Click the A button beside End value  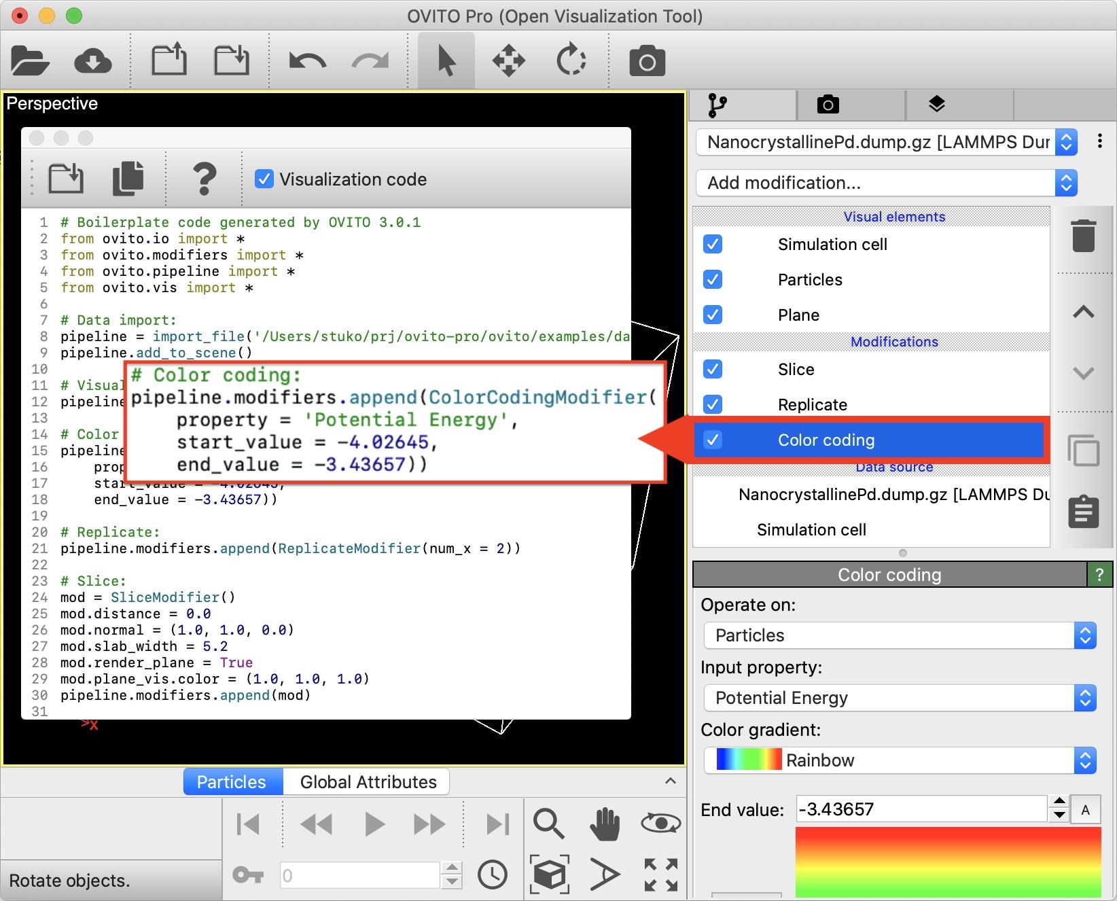[1086, 809]
